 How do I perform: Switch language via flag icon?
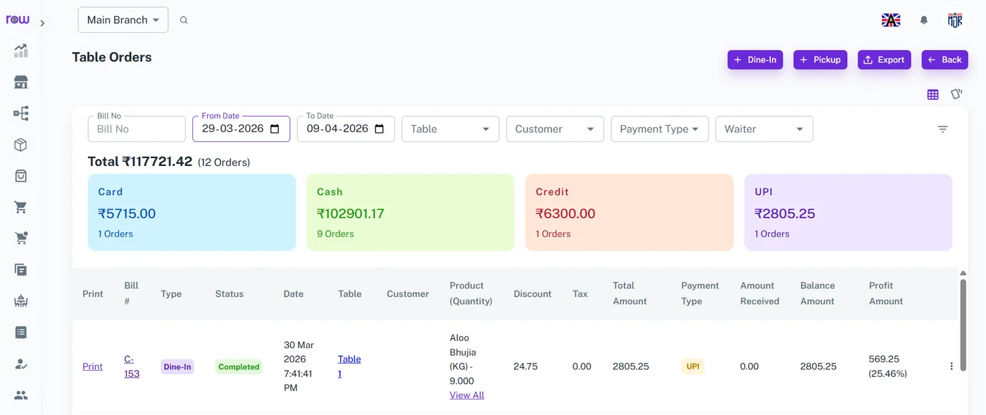pos(891,20)
